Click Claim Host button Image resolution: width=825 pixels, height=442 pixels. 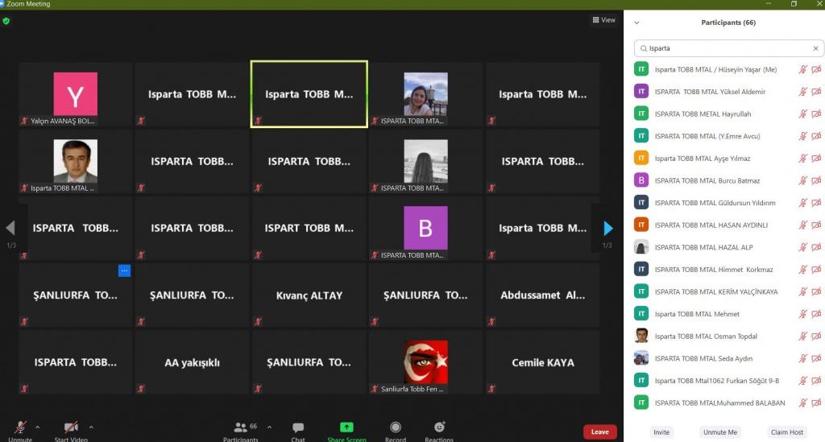[786, 432]
